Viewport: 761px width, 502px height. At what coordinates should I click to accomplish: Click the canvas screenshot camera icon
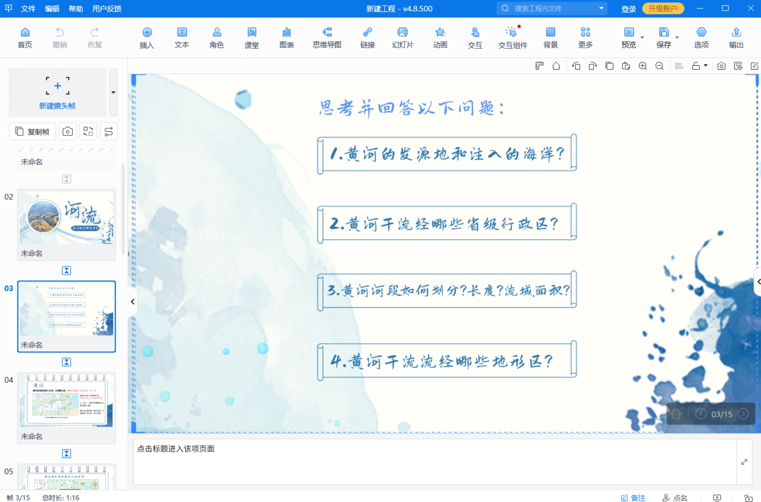click(x=722, y=66)
